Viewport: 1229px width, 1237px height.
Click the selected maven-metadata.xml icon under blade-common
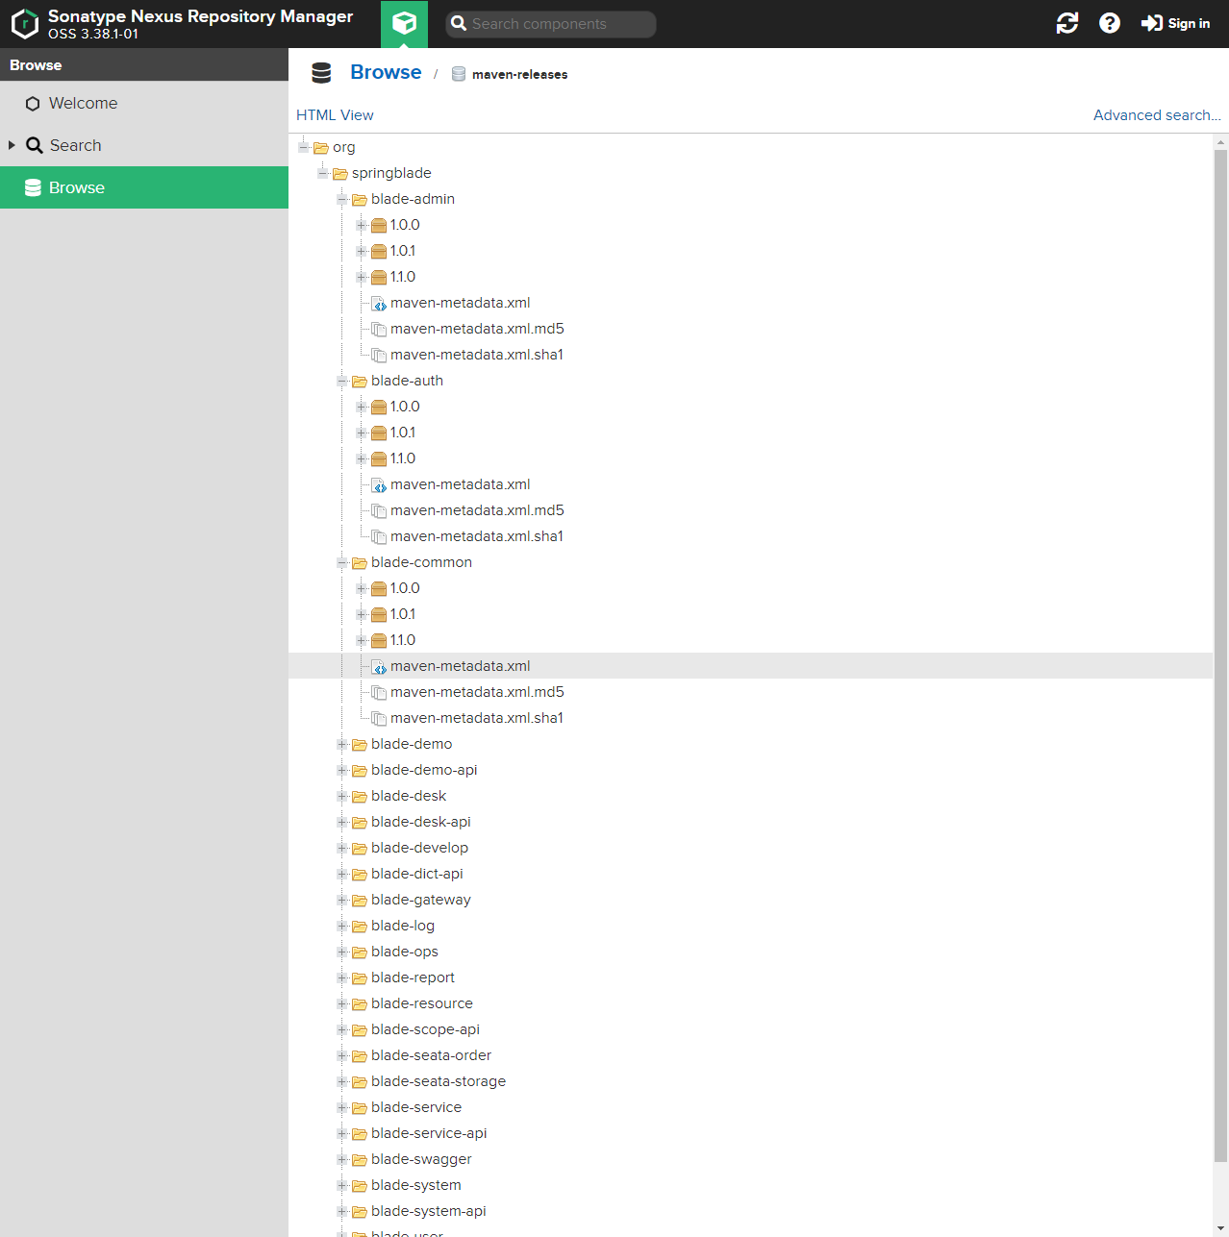[379, 666]
